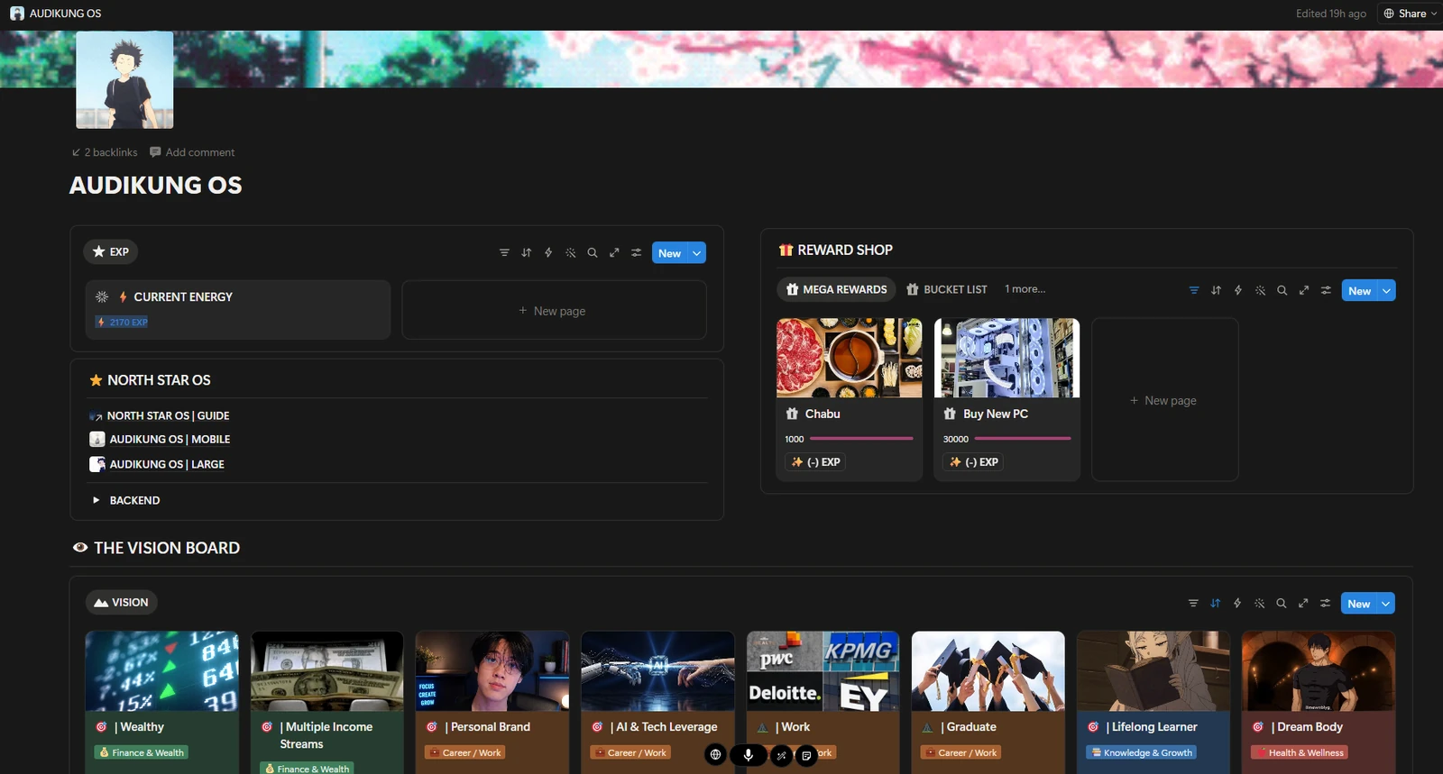Show 1 more views in Reward Shop

tap(1025, 289)
